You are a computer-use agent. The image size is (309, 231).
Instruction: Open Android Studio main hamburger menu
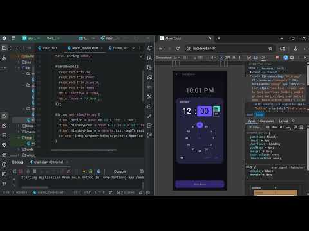pos(14,38)
